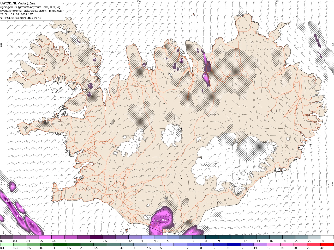The width and height of the screenshot is (334, 250).
Task: Select the light pink lower swatch between 16 and 18
Action: [x=274, y=245]
